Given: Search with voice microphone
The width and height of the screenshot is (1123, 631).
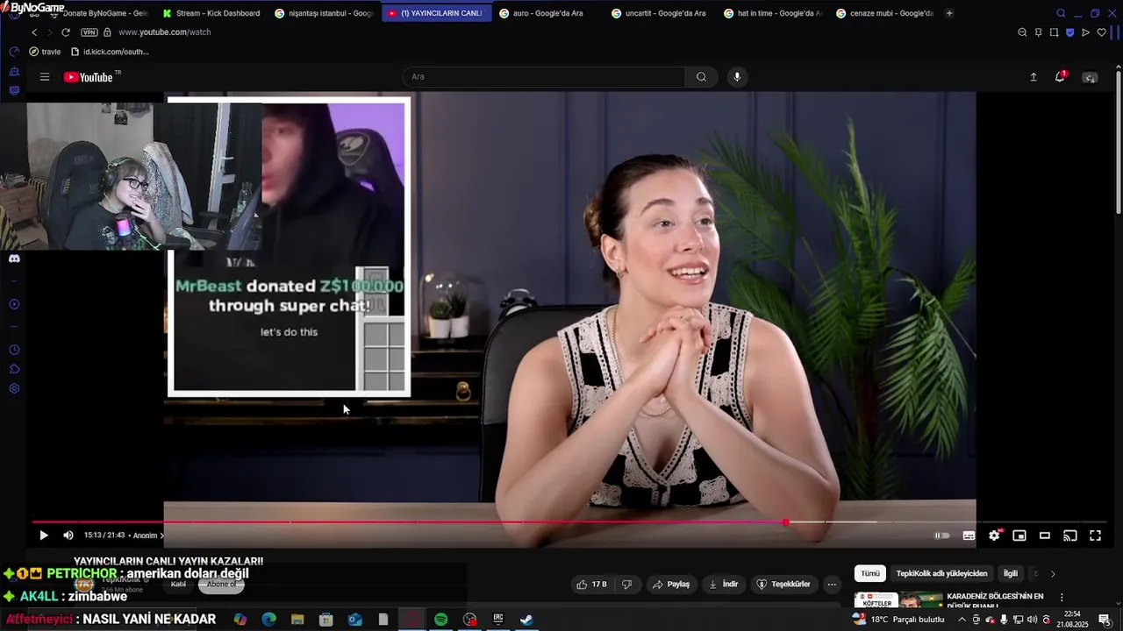Looking at the screenshot, I should click(737, 77).
